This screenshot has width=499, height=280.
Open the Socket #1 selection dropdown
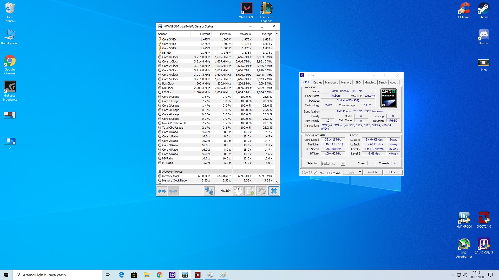click(x=333, y=163)
